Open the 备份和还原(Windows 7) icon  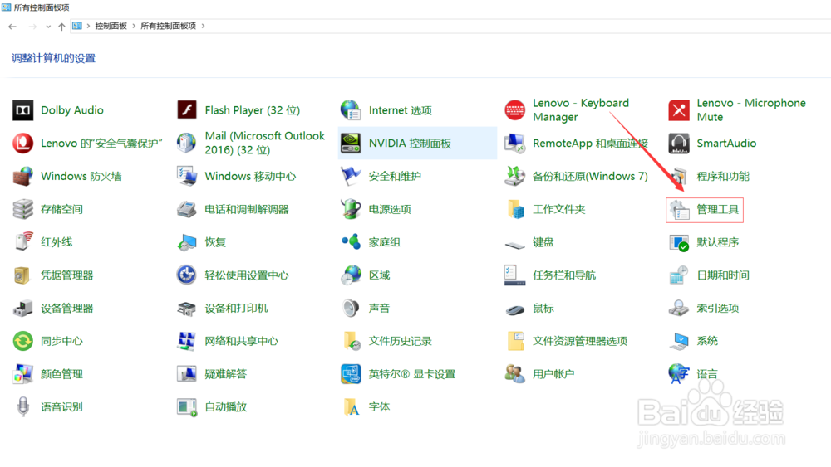pos(514,176)
